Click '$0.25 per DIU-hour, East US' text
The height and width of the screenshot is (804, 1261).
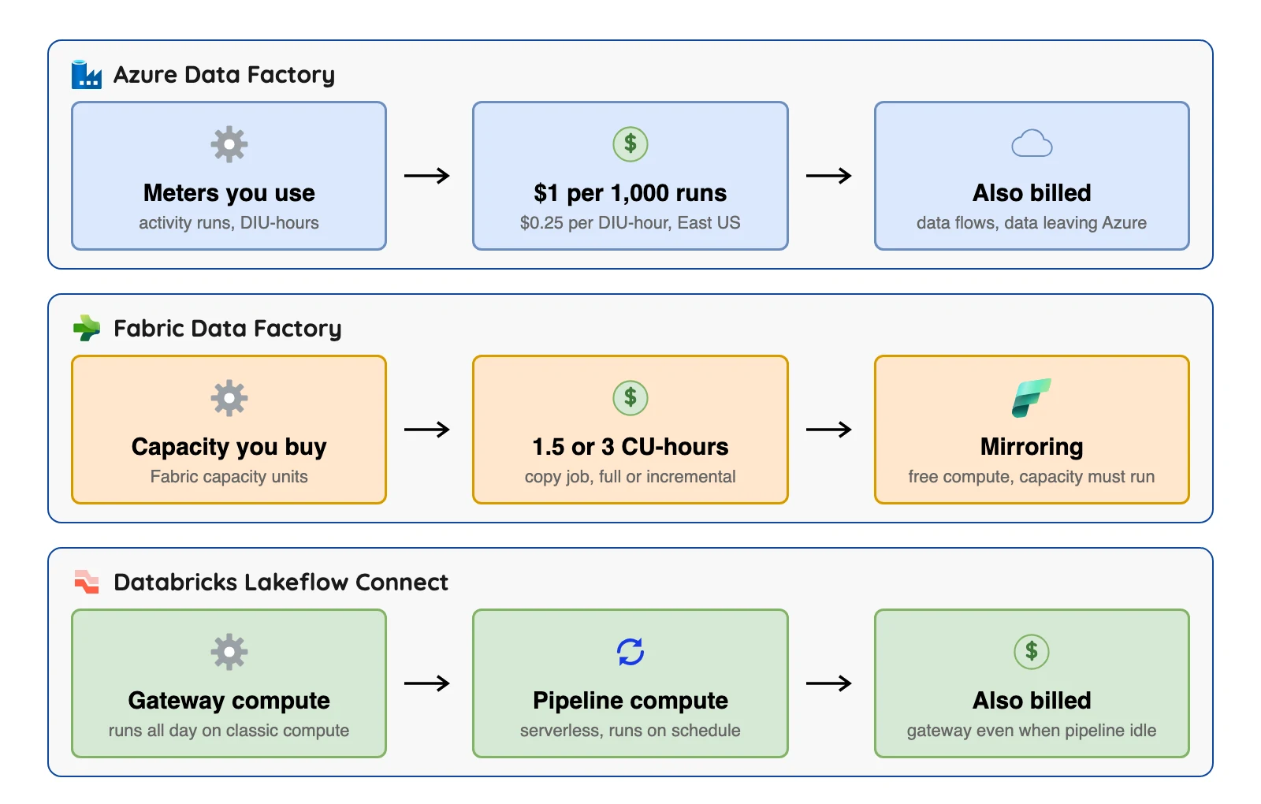(x=630, y=223)
